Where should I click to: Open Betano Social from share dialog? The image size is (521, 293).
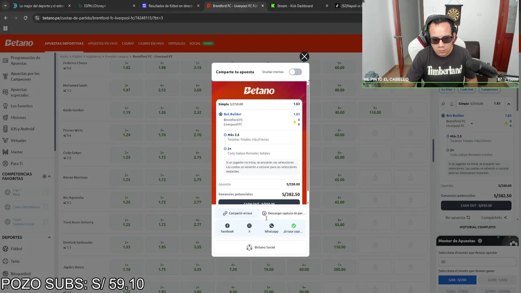[260, 247]
